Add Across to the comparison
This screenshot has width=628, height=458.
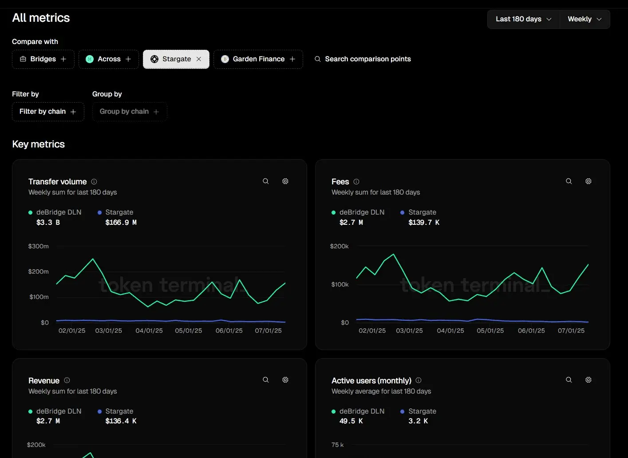[x=109, y=59]
